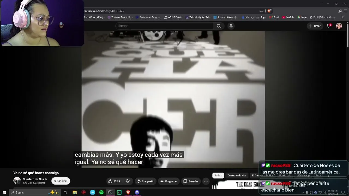Activate voice search microphone icon
The height and width of the screenshot is (196, 349).
pyautogui.click(x=231, y=26)
